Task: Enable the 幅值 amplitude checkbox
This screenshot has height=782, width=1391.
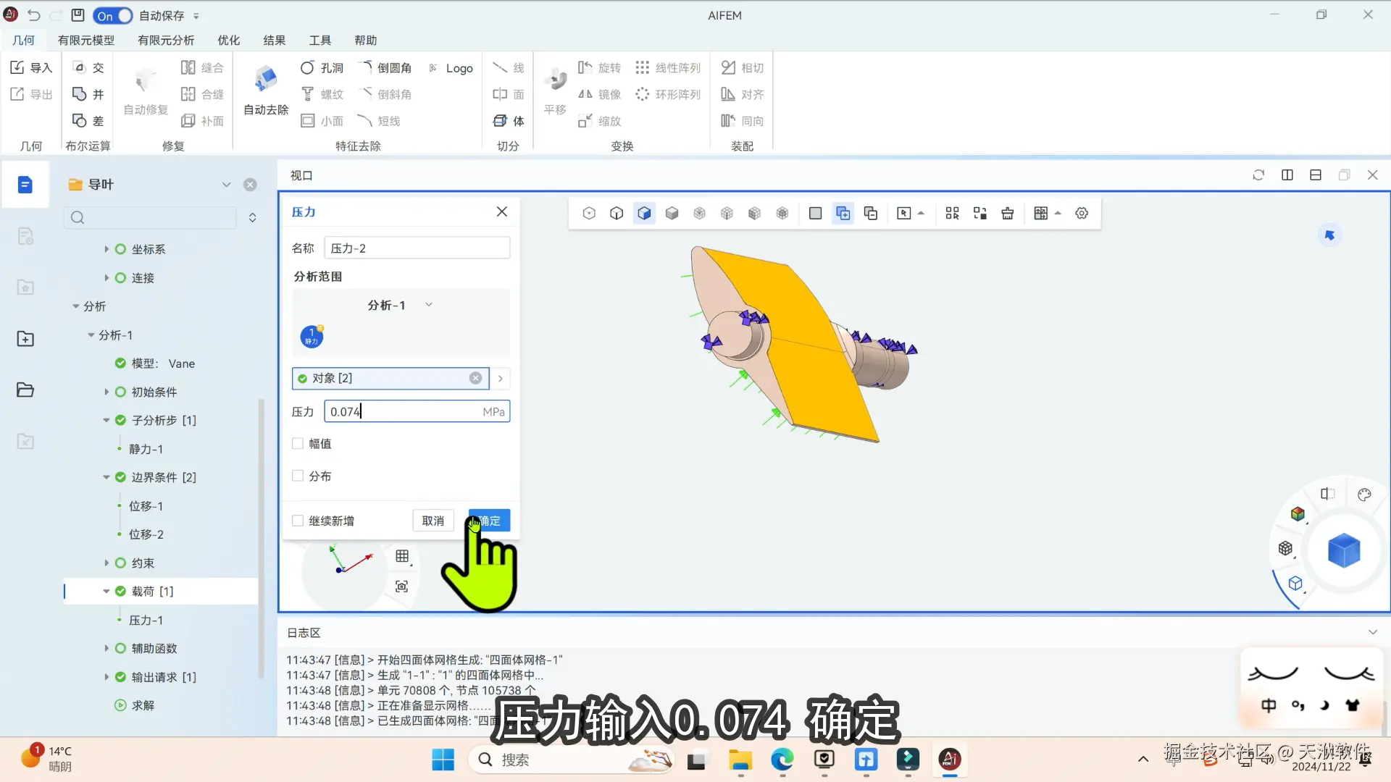Action: coord(298,444)
